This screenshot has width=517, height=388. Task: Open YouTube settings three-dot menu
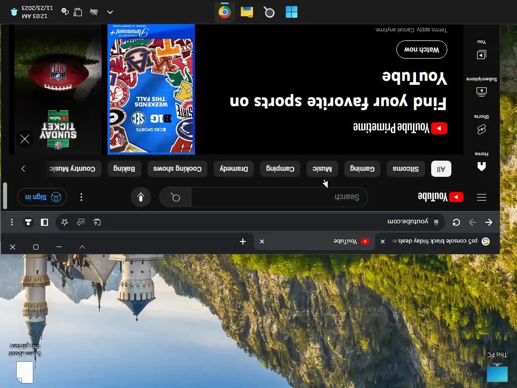tap(81, 198)
